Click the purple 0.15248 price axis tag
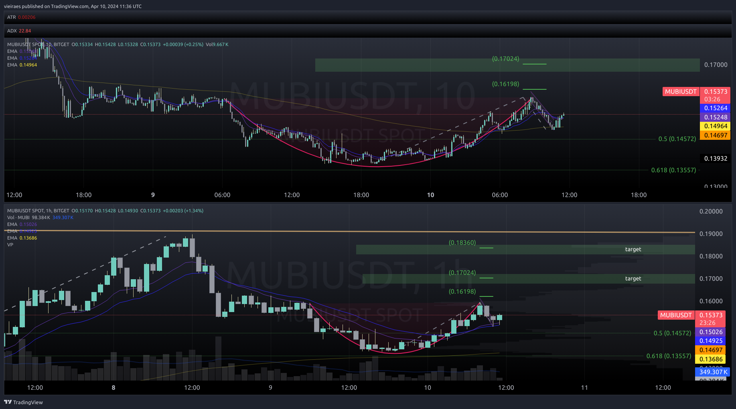 [716, 117]
